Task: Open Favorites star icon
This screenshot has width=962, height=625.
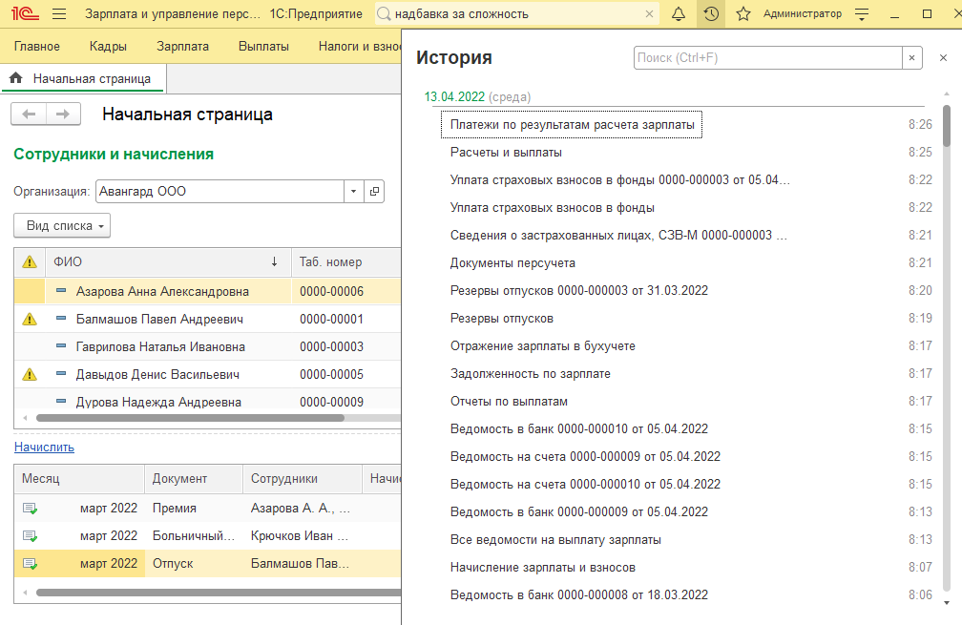Action: (743, 14)
